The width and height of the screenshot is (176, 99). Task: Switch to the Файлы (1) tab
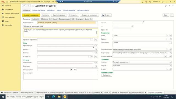tap(35, 19)
